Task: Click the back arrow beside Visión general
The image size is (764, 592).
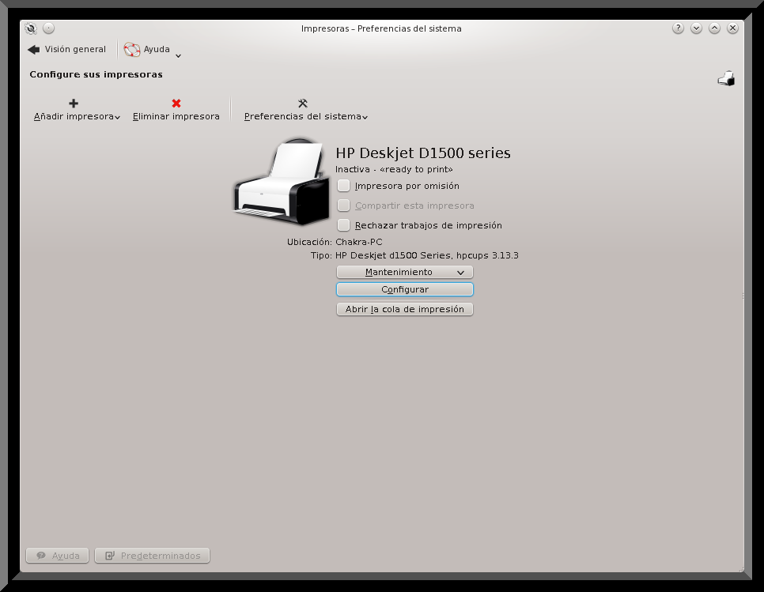Action: pyautogui.click(x=34, y=49)
